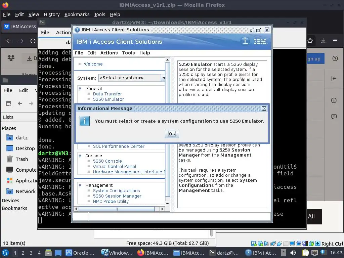Select Desktop in file manager Places
Viewport: 344px width, 258px height.
(20, 148)
